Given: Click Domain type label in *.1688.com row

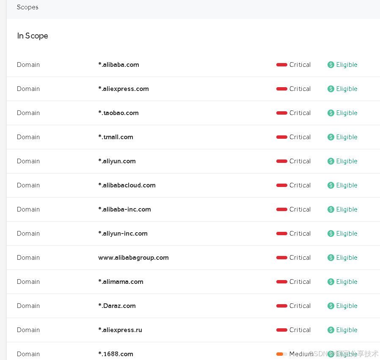Looking at the screenshot, I should point(28,354).
